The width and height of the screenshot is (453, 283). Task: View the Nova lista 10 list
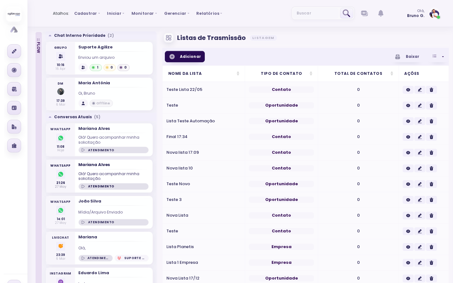408,169
